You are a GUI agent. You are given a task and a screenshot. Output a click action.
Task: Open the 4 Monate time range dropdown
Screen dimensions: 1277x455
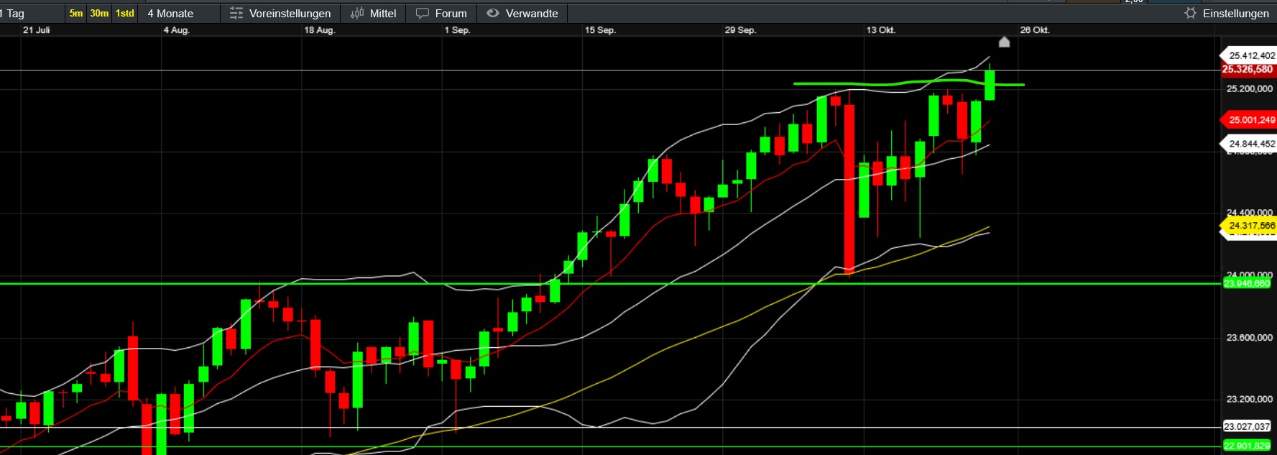coord(171,14)
